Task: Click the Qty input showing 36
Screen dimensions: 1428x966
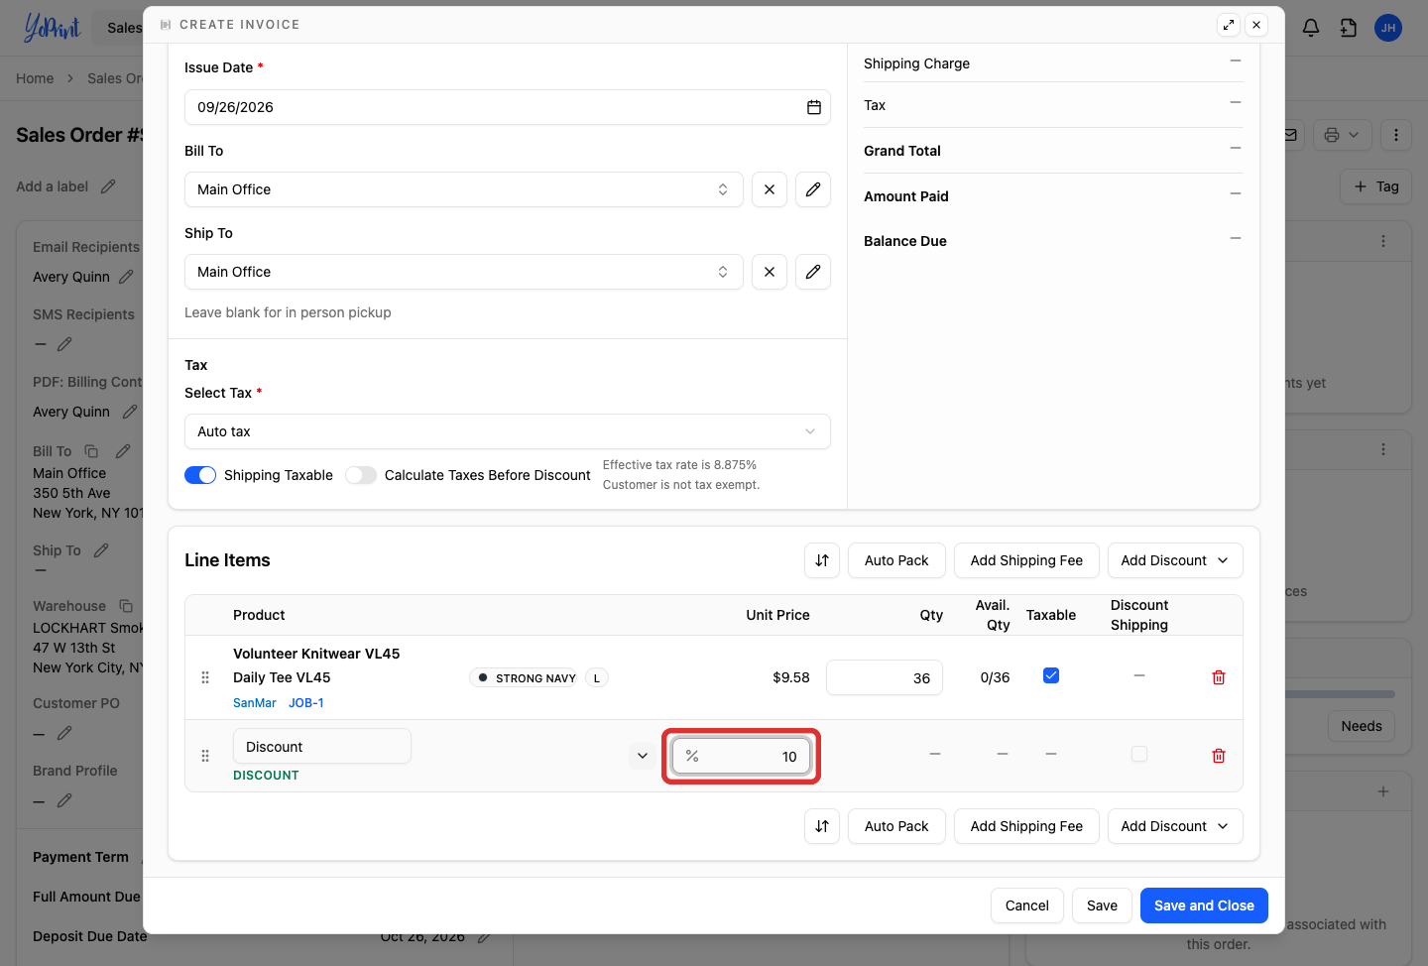Action: tap(885, 677)
